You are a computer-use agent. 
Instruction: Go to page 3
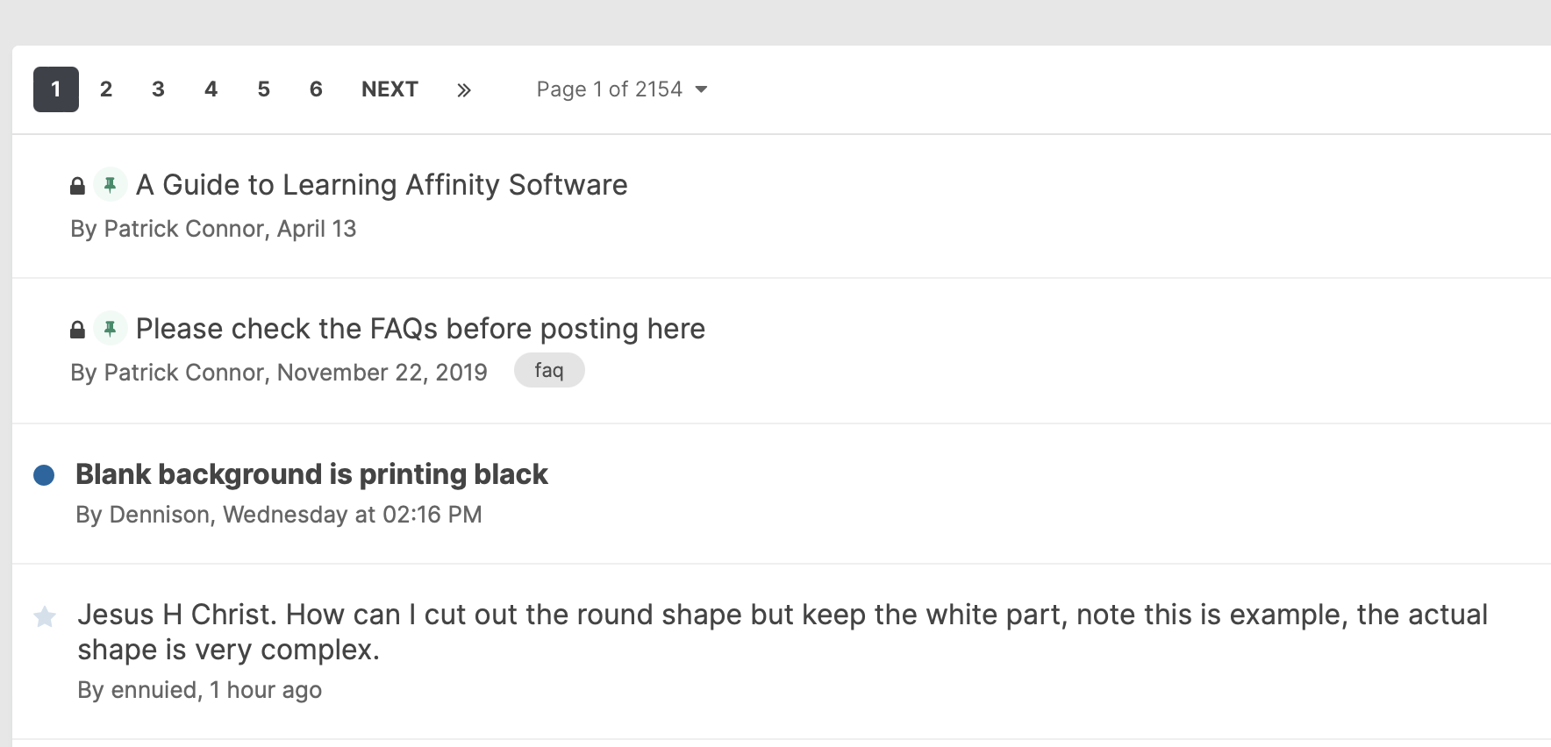tap(158, 89)
